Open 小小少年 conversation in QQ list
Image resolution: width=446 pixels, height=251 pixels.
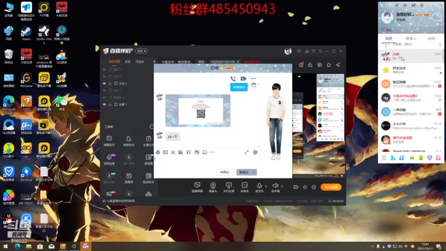click(x=411, y=126)
